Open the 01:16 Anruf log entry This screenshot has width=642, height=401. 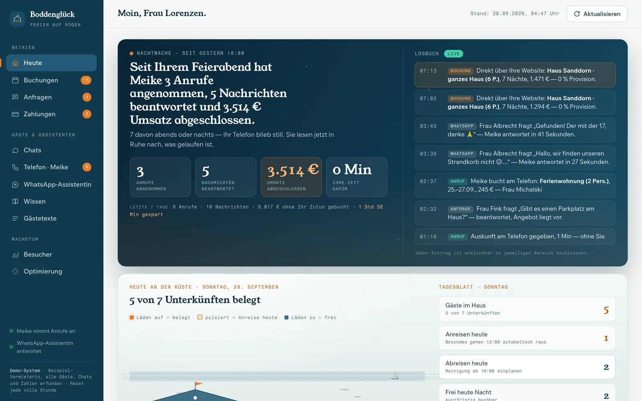tap(515, 237)
